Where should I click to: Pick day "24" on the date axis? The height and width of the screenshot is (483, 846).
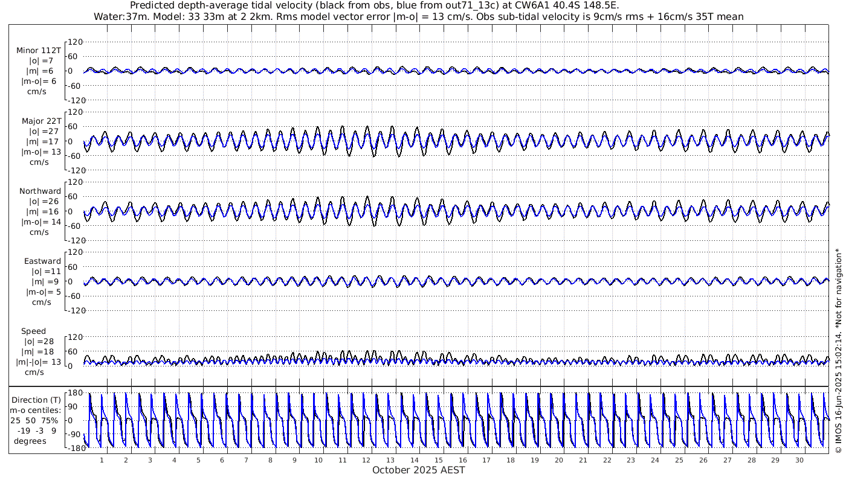(655, 460)
